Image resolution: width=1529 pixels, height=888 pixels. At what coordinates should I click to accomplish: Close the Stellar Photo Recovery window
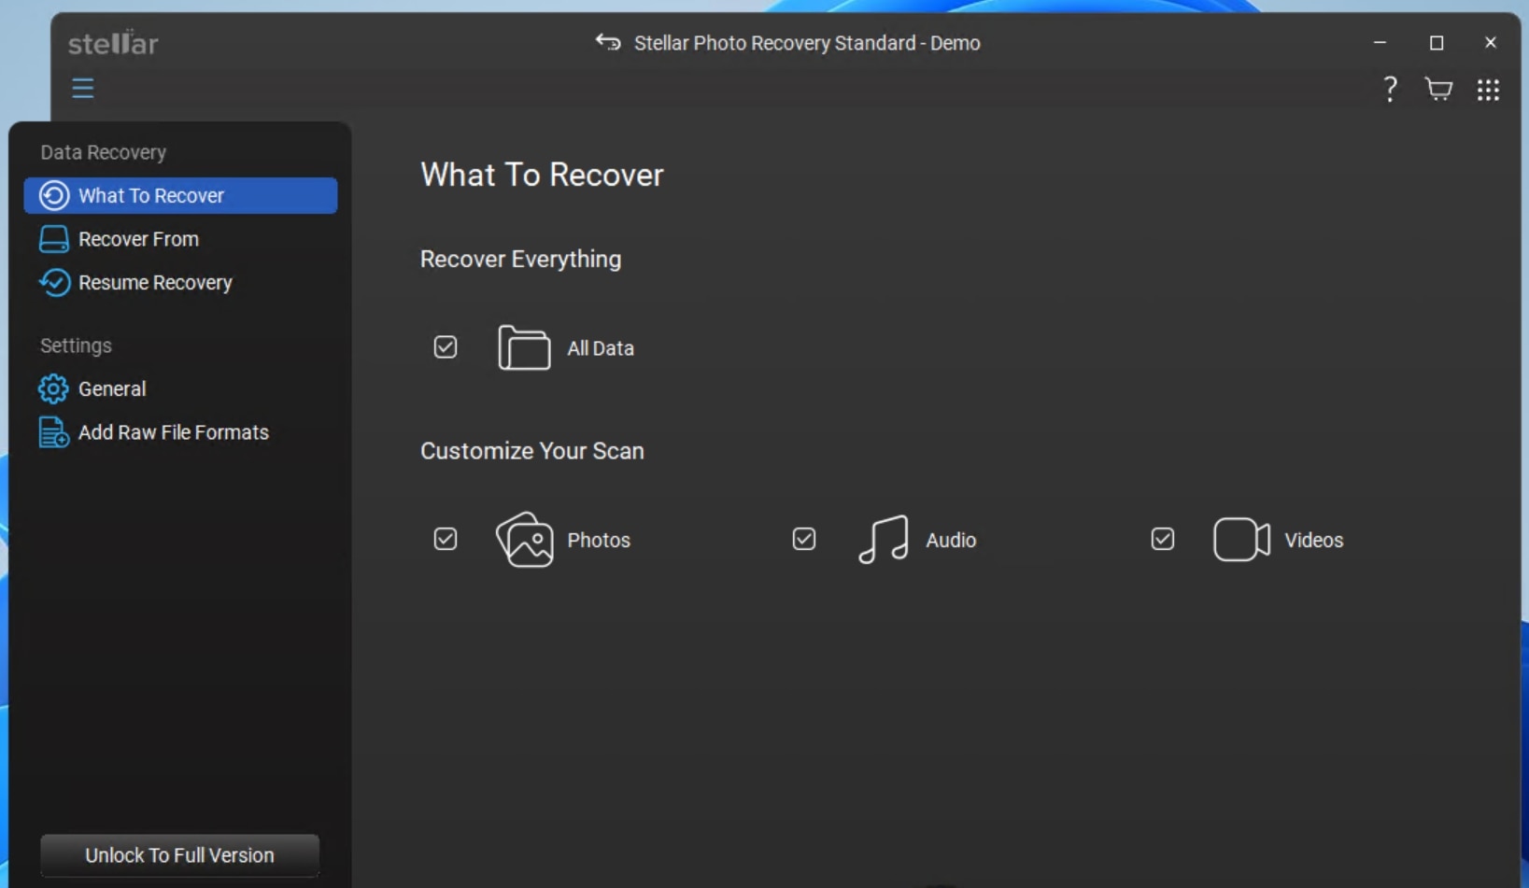click(1491, 43)
